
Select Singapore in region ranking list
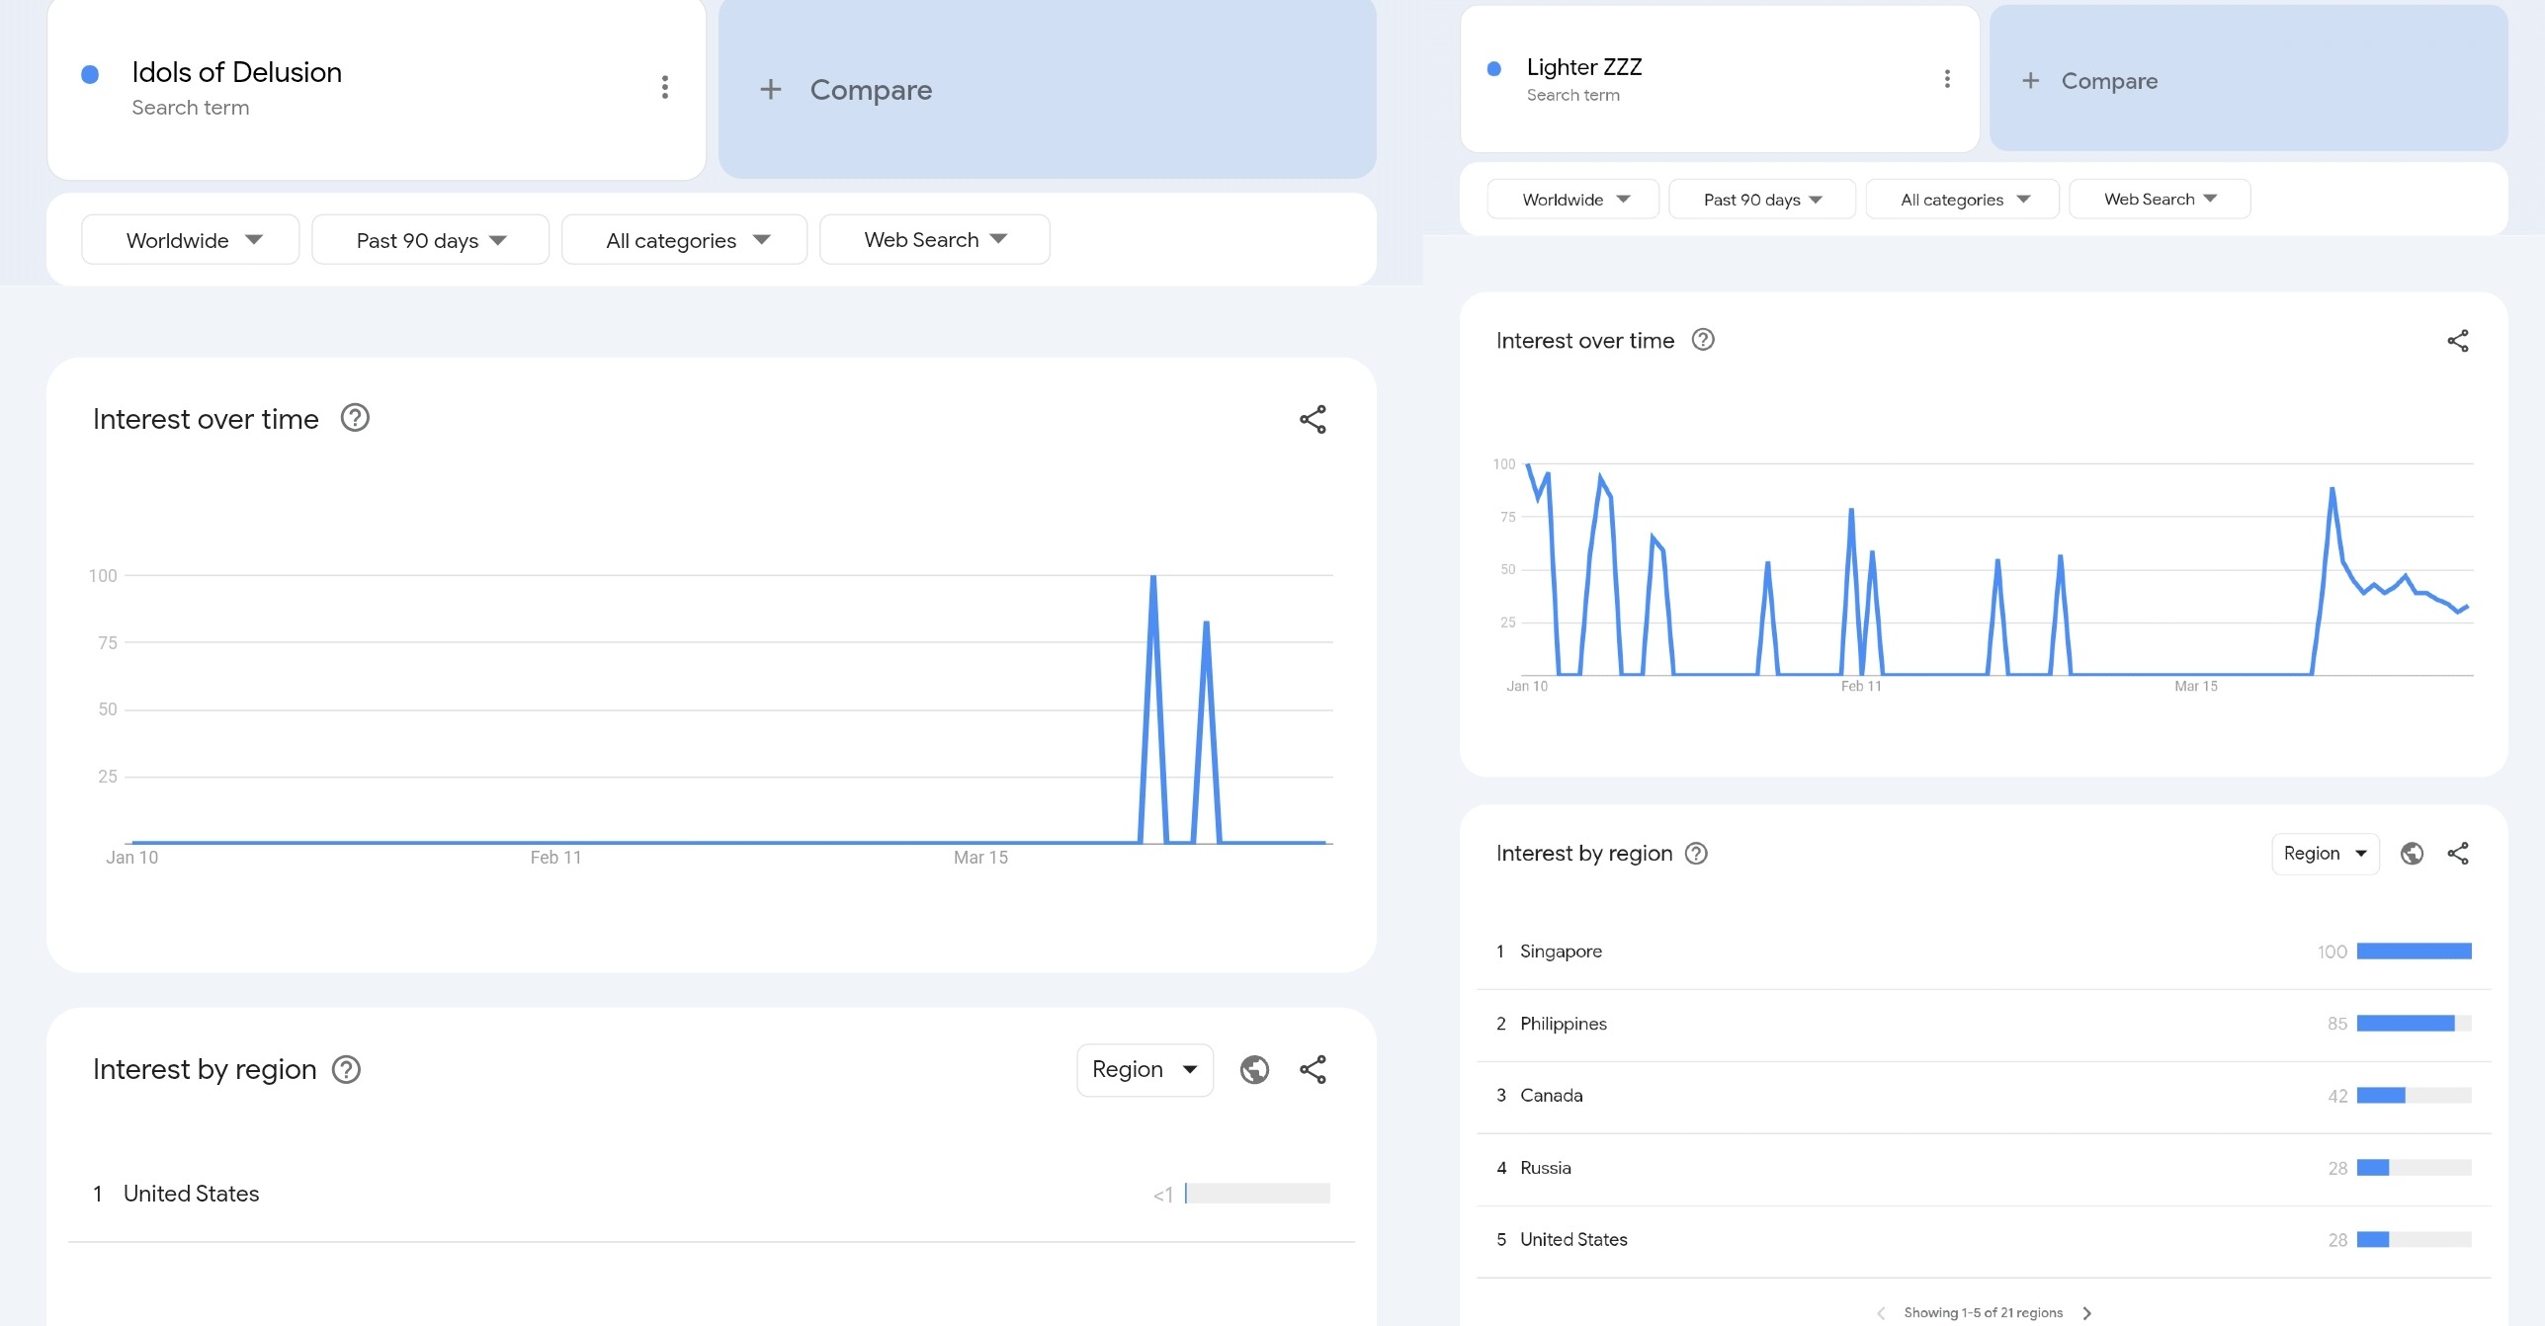[1561, 952]
